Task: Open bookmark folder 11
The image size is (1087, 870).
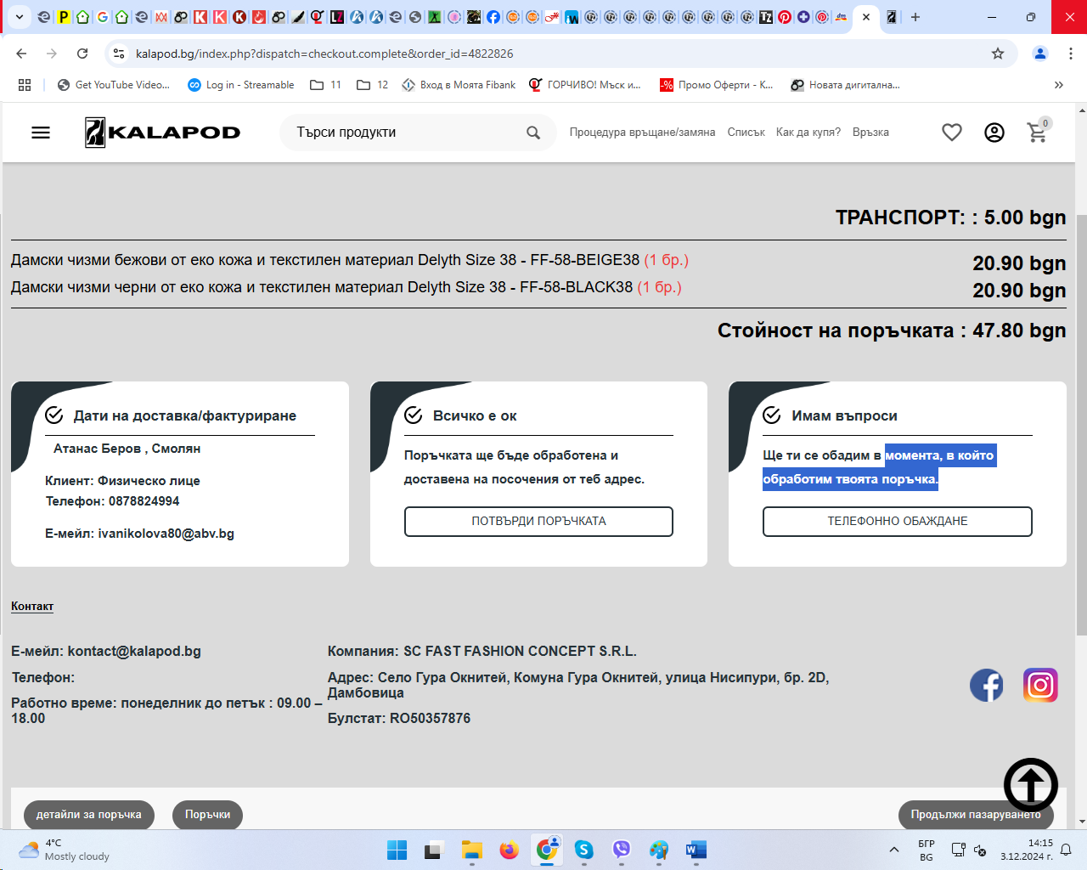Action: [x=326, y=85]
